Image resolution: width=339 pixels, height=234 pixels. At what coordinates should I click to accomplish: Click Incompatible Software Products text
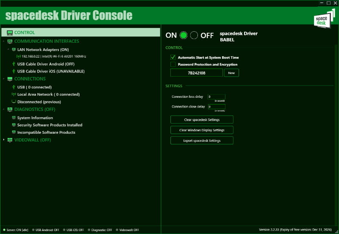click(46, 132)
